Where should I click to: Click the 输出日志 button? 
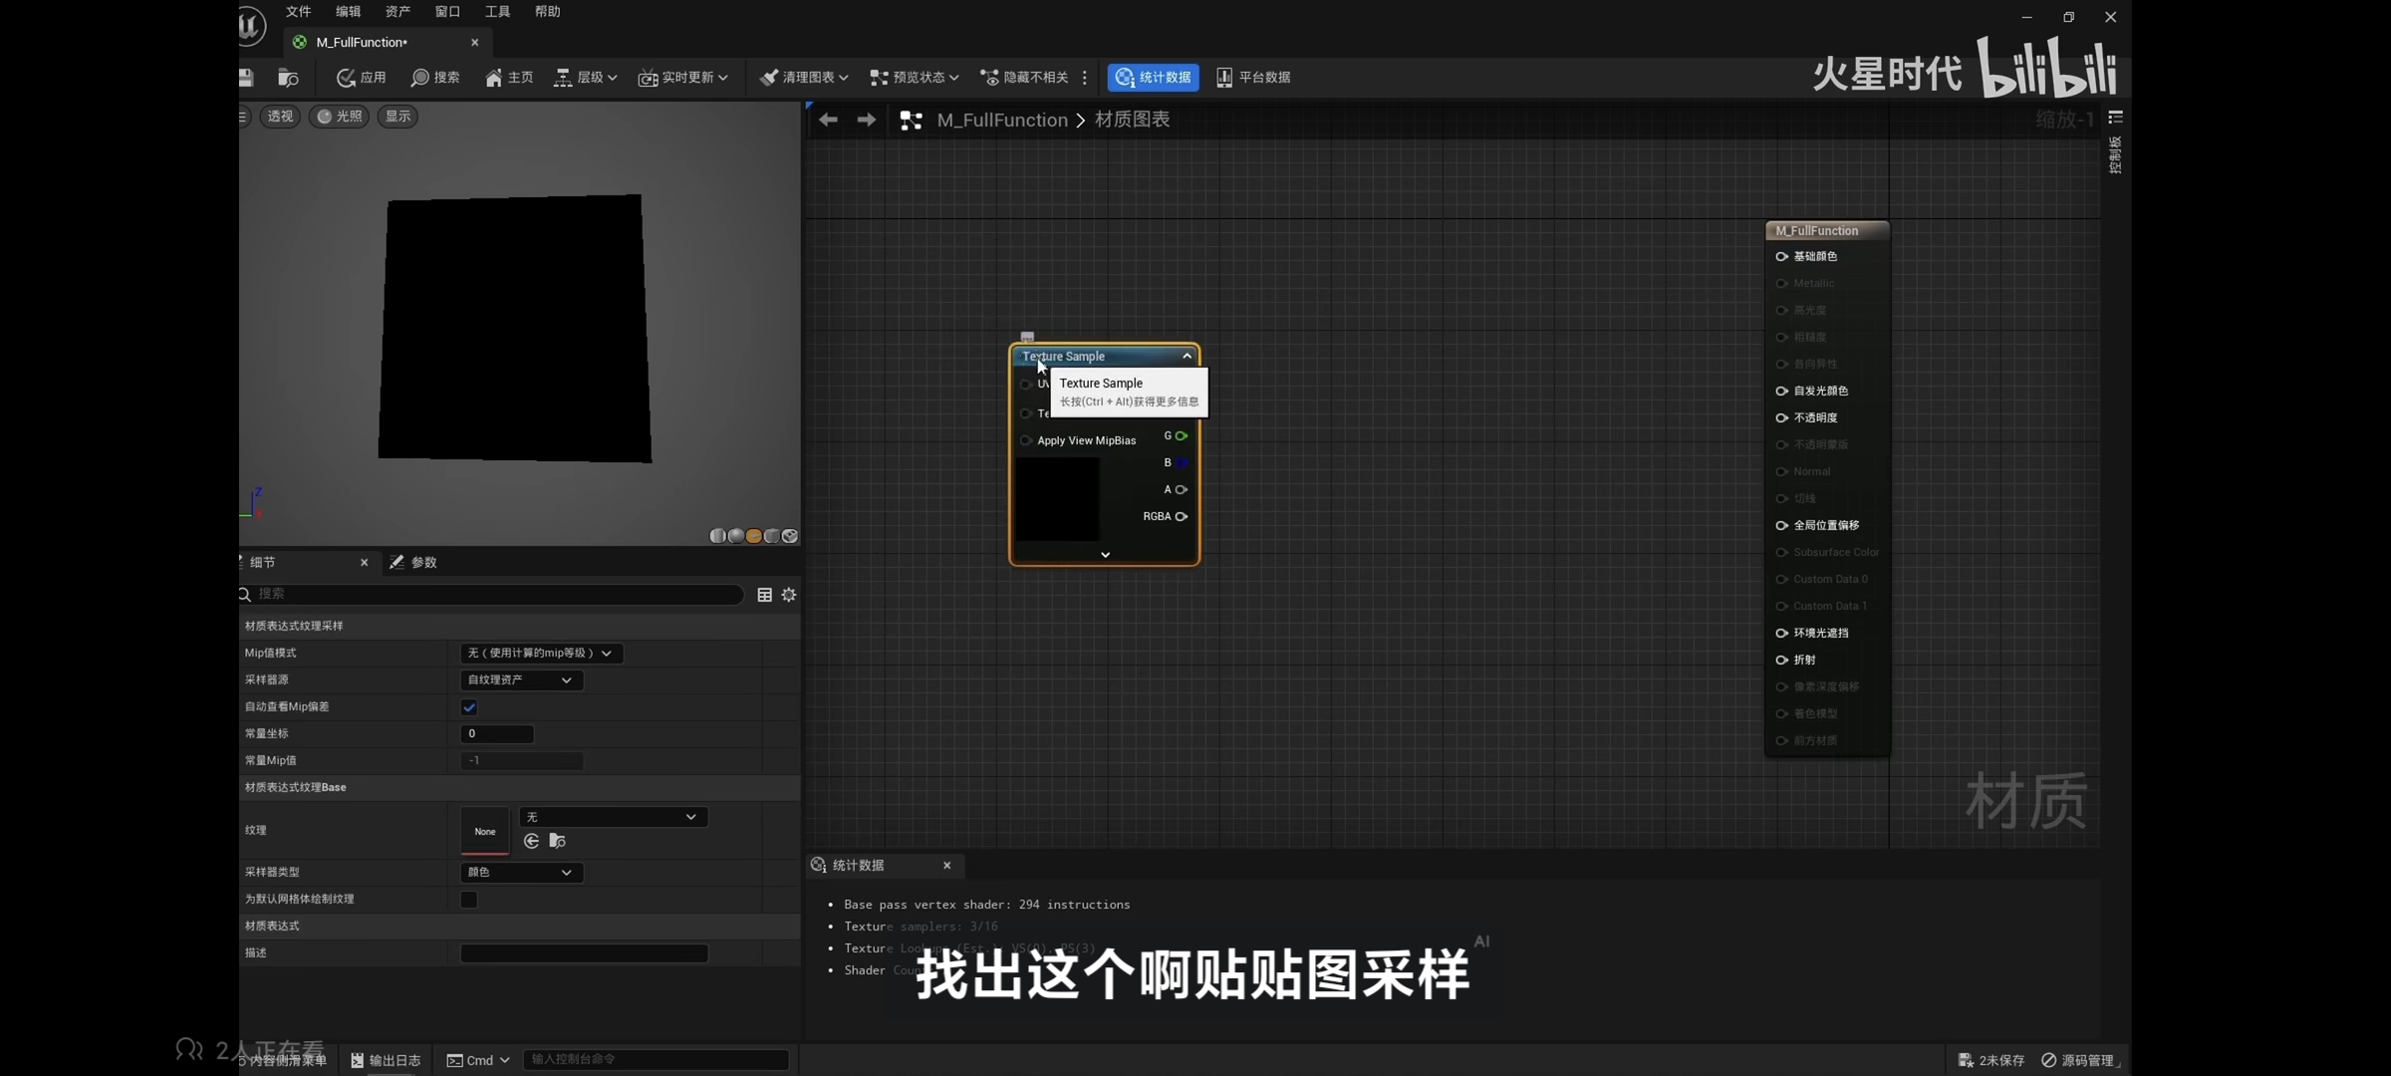[x=386, y=1060]
